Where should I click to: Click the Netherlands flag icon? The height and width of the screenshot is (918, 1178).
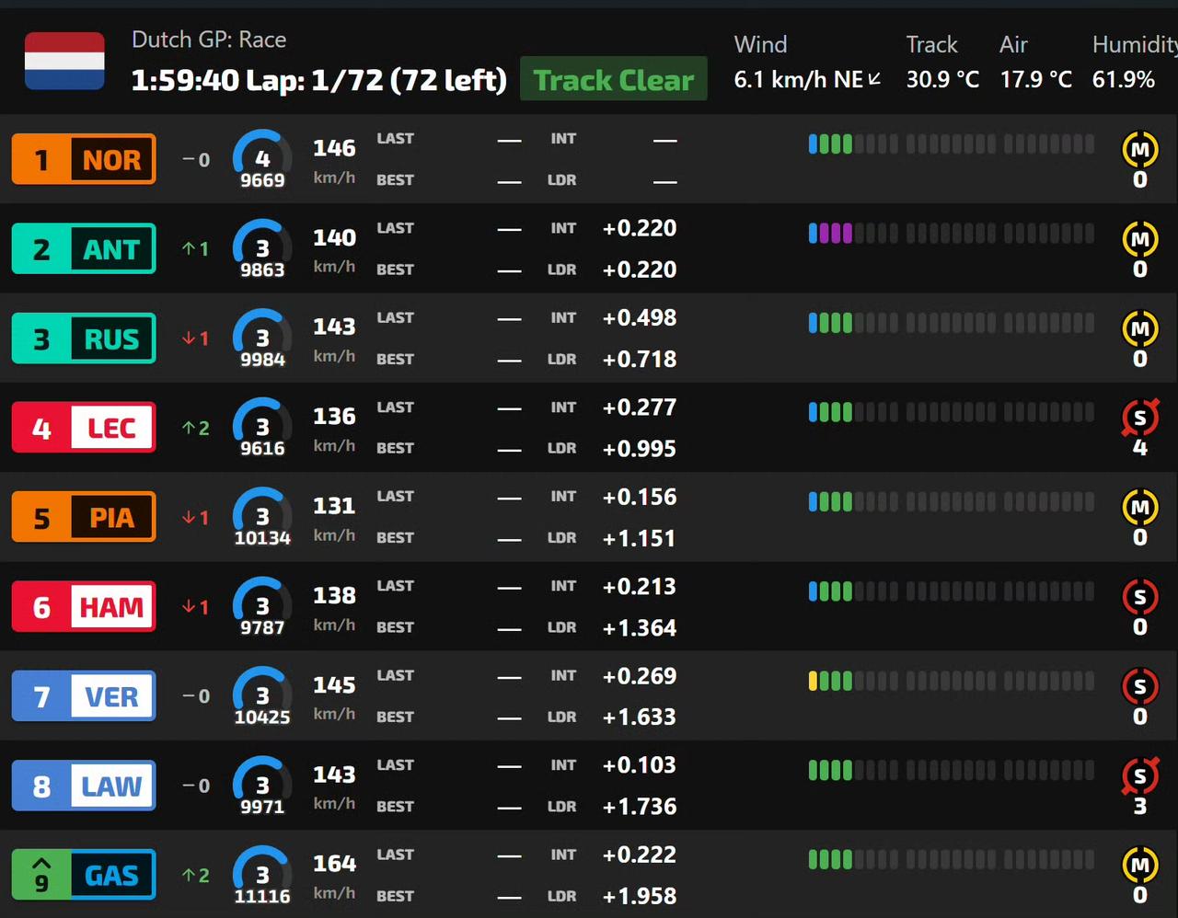[x=64, y=61]
